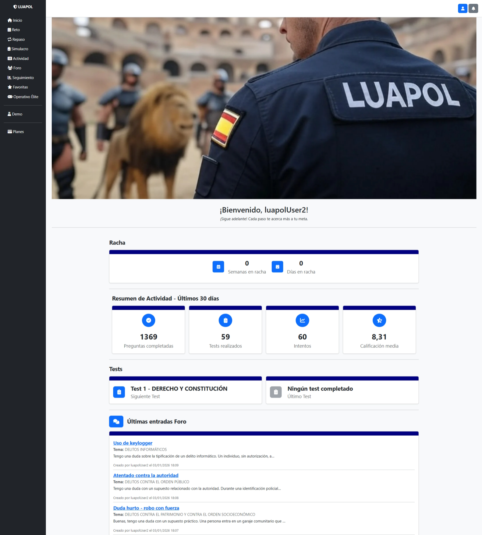Click the daily streak calendar icon
Viewport: 482px width, 535px height.
click(277, 267)
